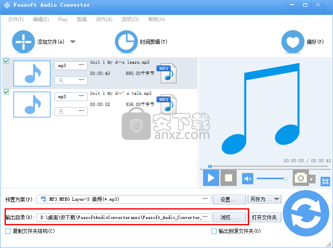Stop the audio preview
Viewport: 333px width, 248px height.
pyautogui.click(x=228, y=178)
